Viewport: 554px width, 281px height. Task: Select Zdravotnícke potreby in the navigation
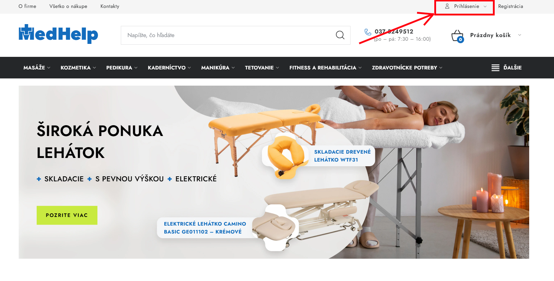[x=407, y=68]
